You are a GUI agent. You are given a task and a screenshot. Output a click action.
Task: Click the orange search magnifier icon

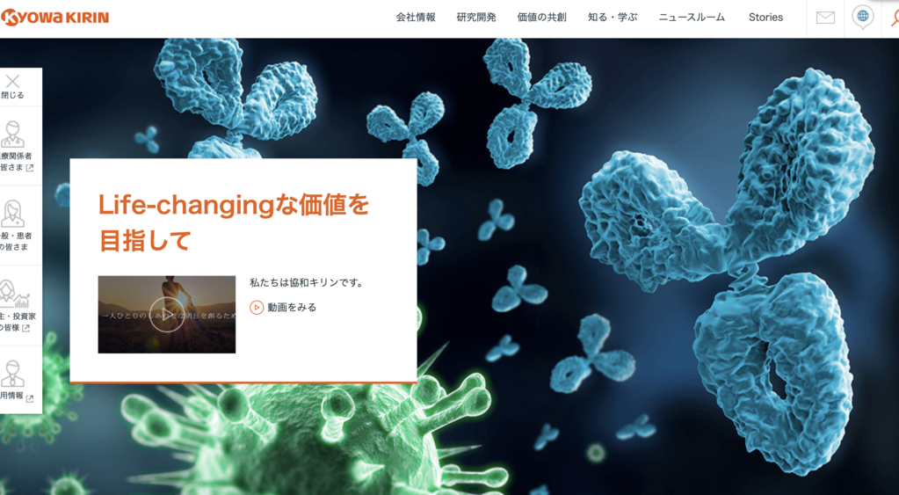click(895, 18)
